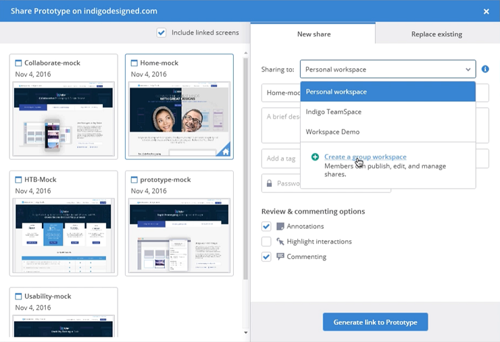Choose Workspace Demo option
The image size is (500, 342).
(388, 132)
